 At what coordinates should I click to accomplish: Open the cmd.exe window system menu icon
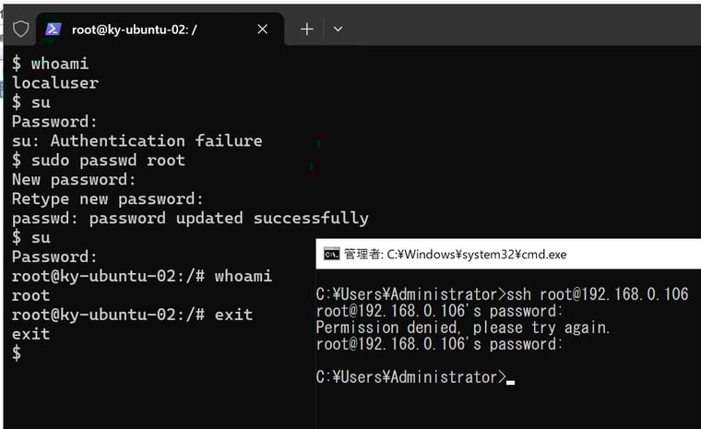(332, 254)
